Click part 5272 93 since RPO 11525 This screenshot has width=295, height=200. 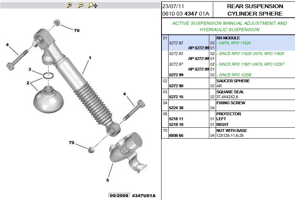(x=176, y=54)
